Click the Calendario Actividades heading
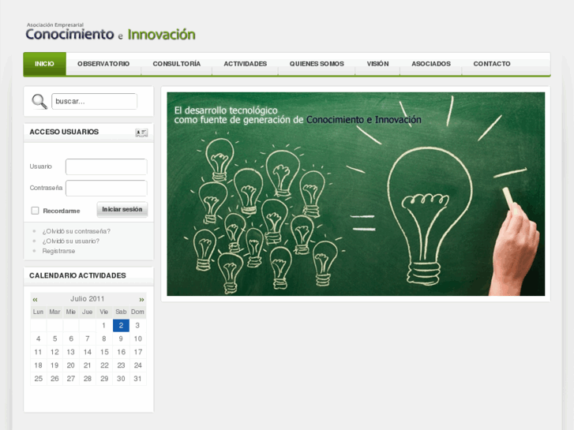 pyautogui.click(x=77, y=275)
